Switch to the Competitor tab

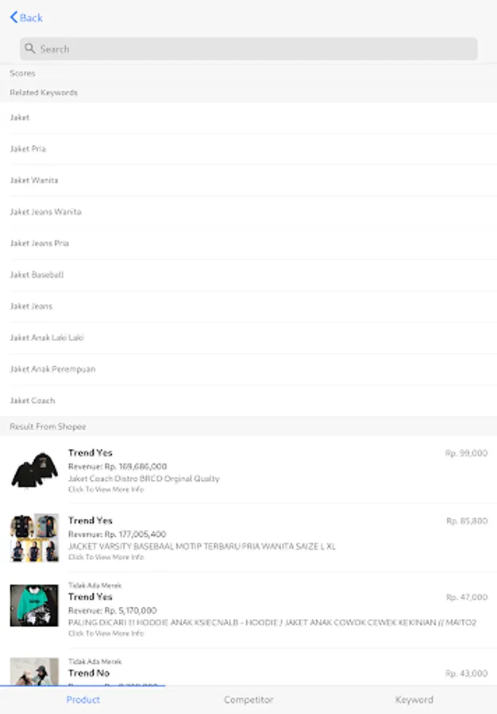pyautogui.click(x=248, y=700)
